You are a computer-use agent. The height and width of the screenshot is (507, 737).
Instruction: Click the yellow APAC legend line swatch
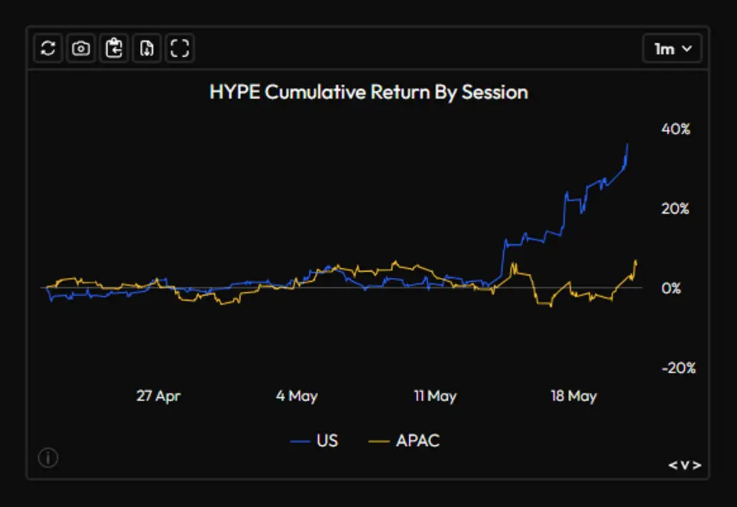coord(379,442)
